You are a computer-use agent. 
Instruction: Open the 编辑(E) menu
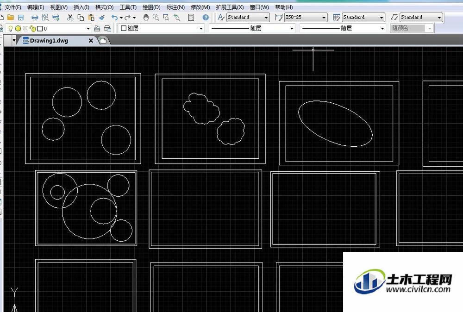[36, 7]
